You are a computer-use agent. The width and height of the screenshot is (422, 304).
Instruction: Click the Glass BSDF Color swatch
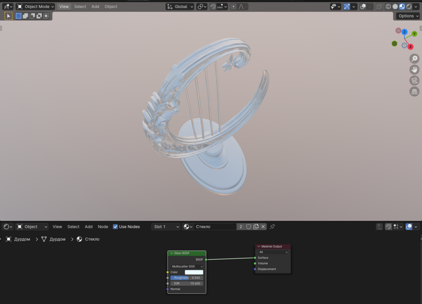[x=194, y=272]
